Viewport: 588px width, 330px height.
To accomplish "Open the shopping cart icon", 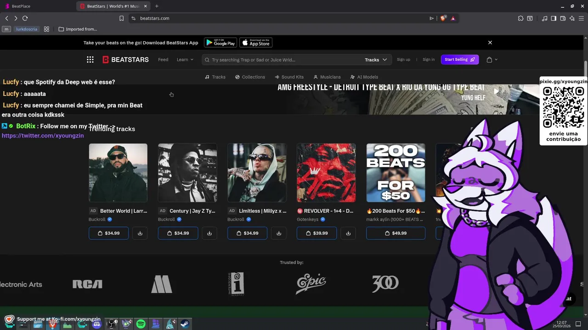I will pos(489,60).
